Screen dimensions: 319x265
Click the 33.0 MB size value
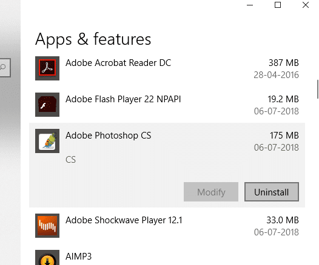point(283,220)
